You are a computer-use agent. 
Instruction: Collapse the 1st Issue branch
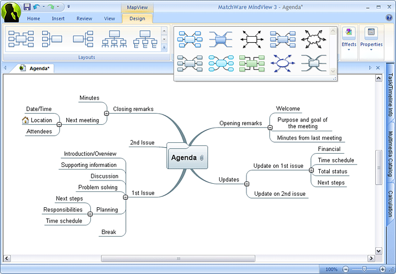click(x=125, y=197)
